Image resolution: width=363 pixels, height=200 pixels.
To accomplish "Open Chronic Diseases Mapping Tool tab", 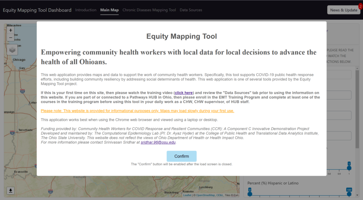I will 149,10.
